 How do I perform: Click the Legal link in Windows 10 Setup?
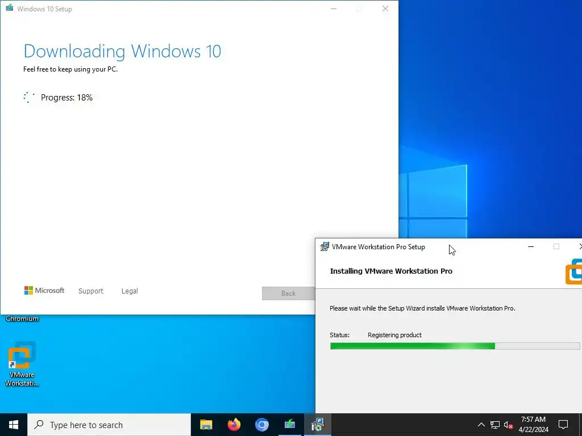[130, 291]
